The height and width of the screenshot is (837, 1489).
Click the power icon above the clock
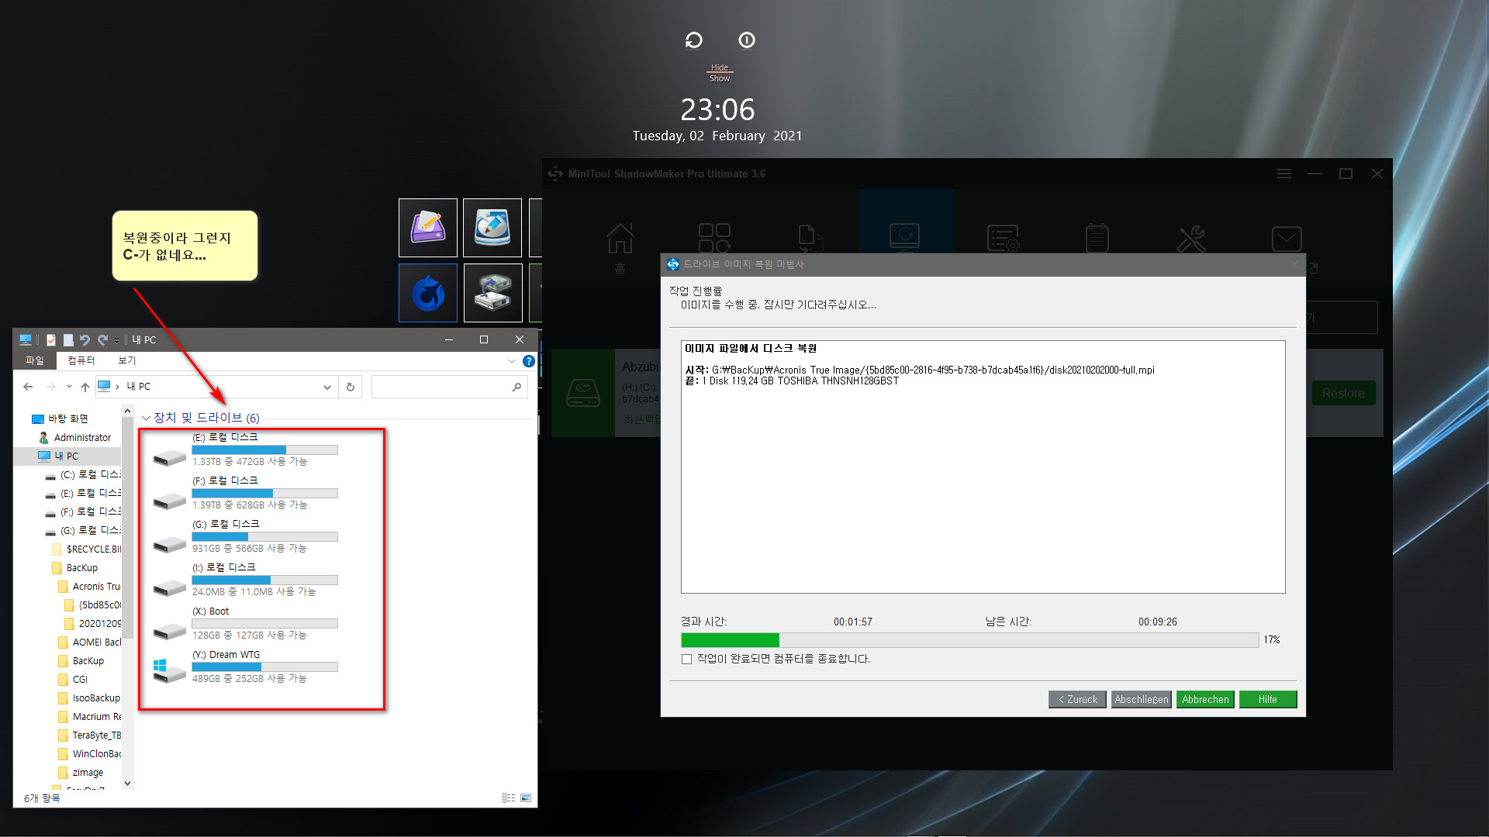point(747,40)
